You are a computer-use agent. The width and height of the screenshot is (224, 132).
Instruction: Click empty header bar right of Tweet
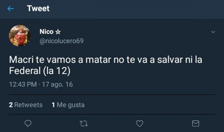click(x=136, y=9)
